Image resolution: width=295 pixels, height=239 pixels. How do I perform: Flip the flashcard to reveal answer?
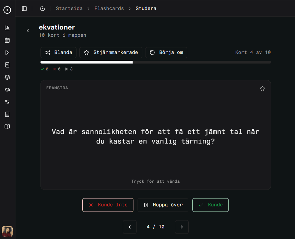(155, 136)
